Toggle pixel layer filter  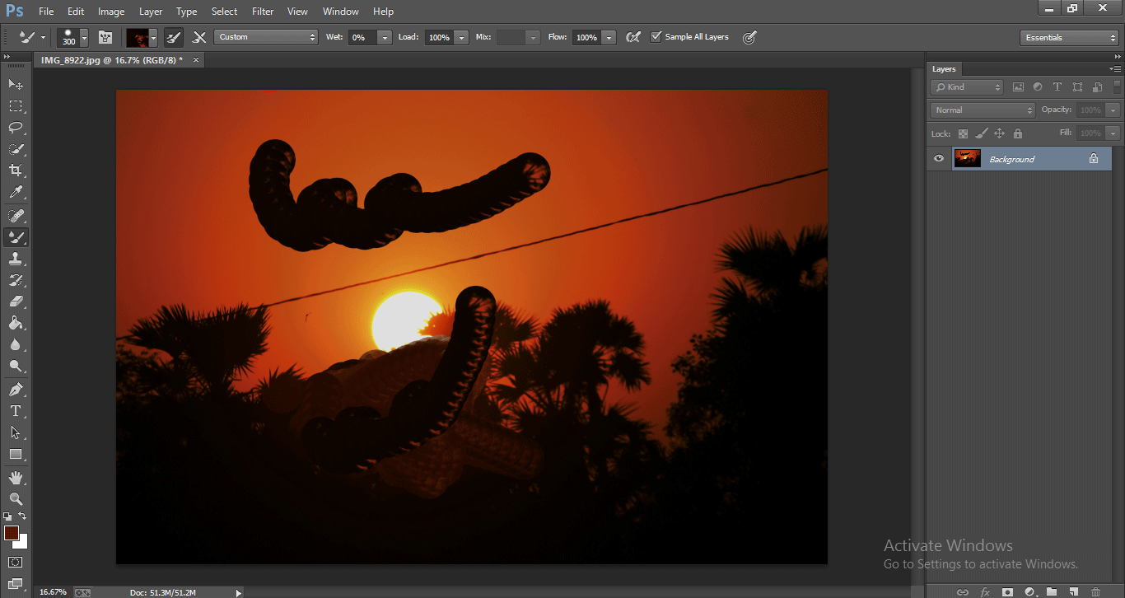1018,87
